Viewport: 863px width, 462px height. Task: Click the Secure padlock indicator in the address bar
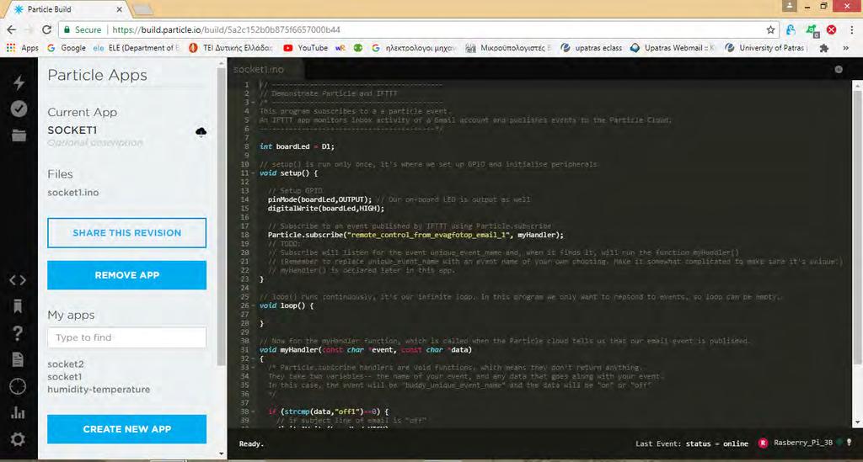(x=83, y=29)
